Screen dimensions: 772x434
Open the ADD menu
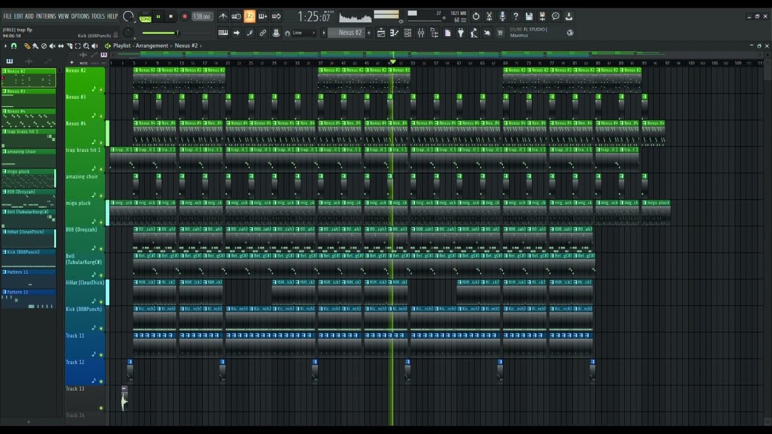tap(29, 16)
